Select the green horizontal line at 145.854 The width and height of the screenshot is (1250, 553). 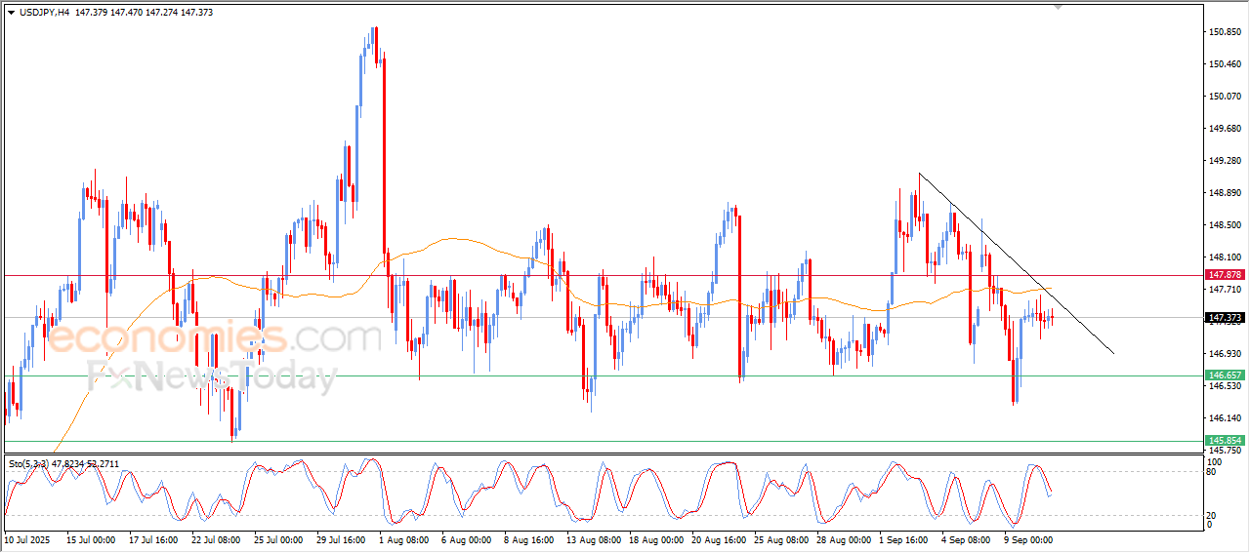click(x=604, y=441)
